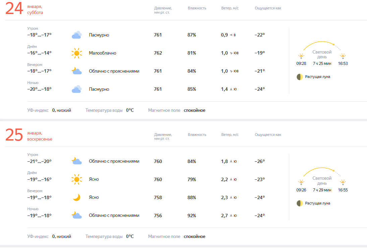The height and width of the screenshot is (249, 367).
Task: Click the overcast cloud icon for January 24 morning
Action: [x=77, y=35]
